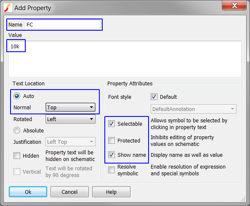
Task: Click the Help button
Action: 111,192
